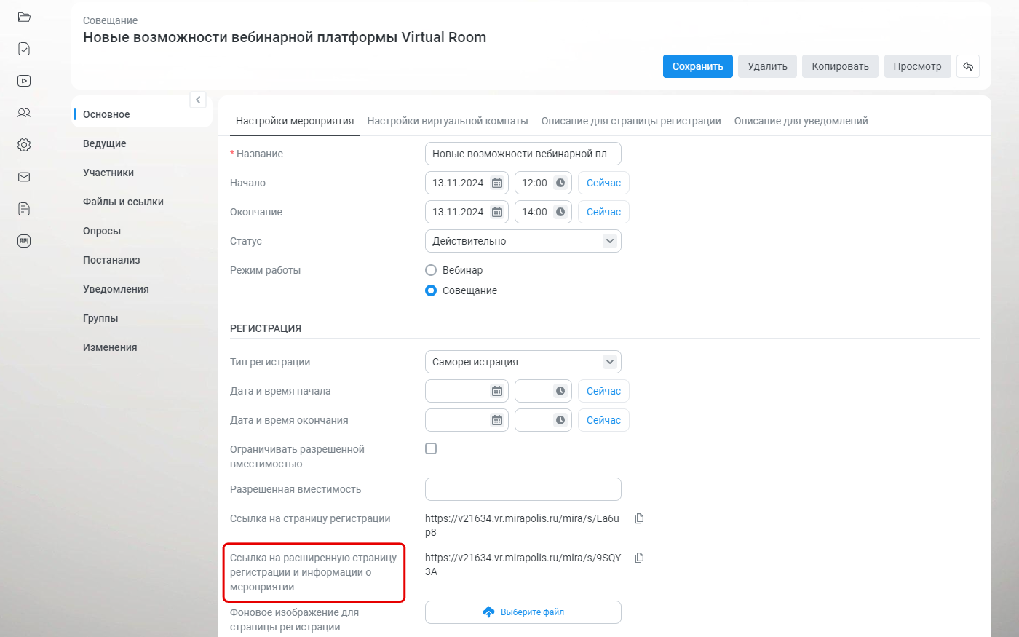1019x637 pixels.
Task: Open the Участники section
Action: tap(108, 173)
